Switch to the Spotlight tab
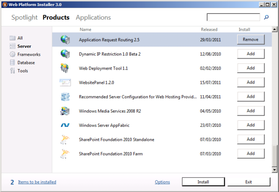 (24, 18)
